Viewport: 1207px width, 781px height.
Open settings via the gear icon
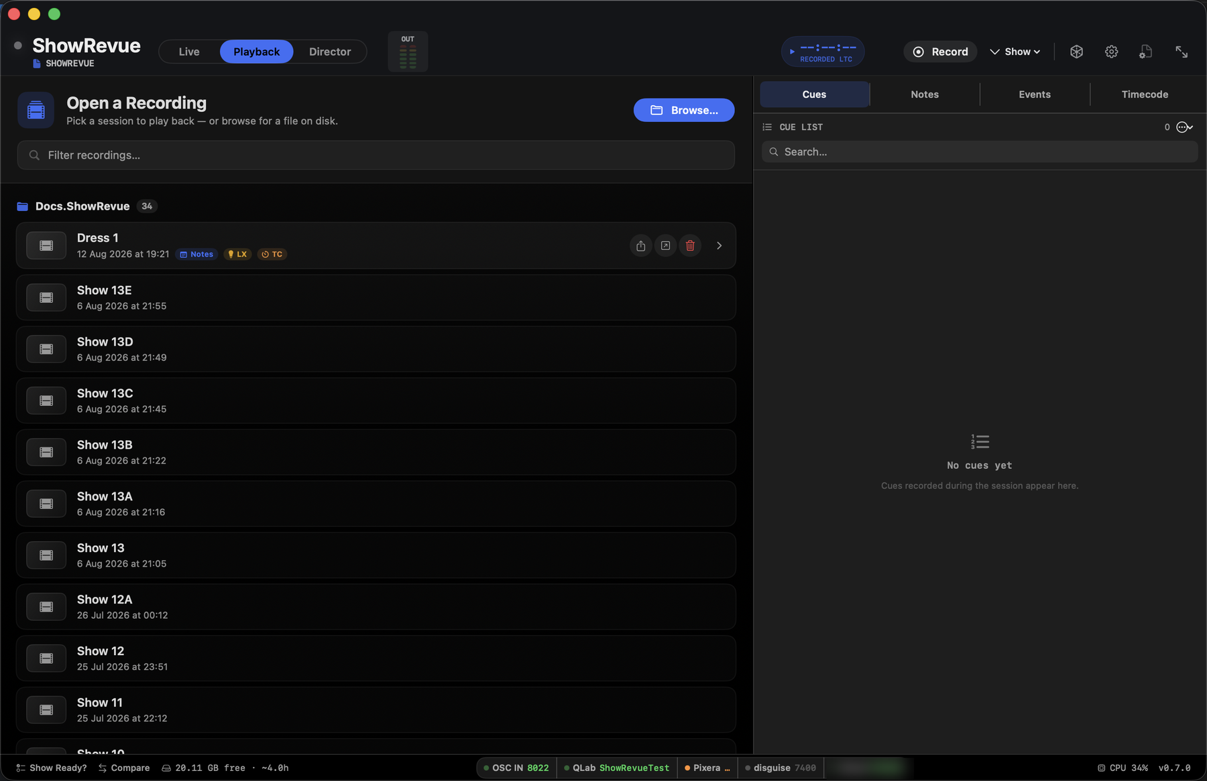click(1111, 52)
